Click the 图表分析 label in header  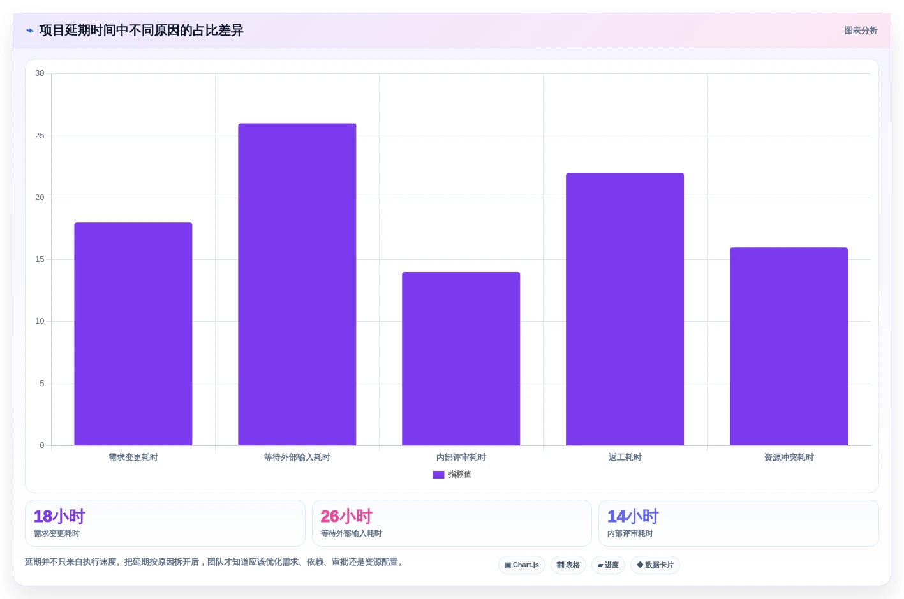(x=861, y=31)
